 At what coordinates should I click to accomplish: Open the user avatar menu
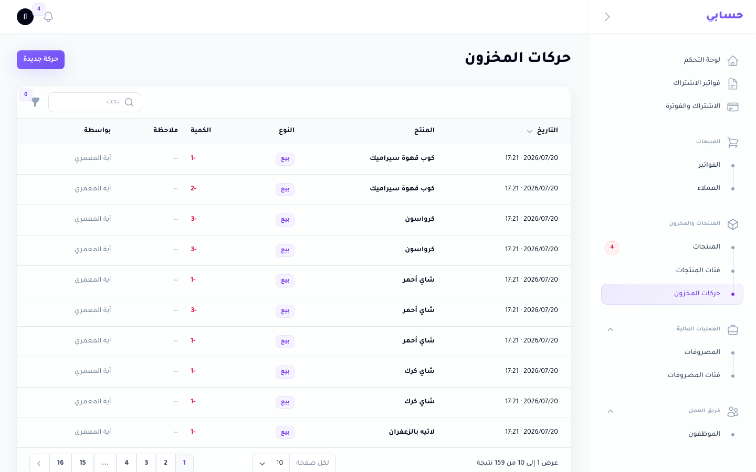coord(25,17)
